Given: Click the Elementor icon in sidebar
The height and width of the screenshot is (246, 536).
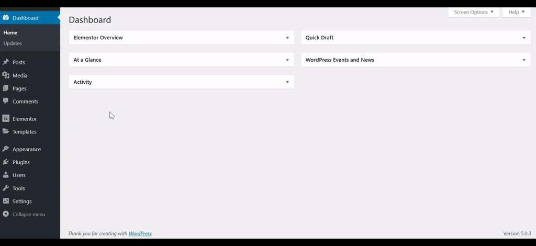Looking at the screenshot, I should click(6, 119).
